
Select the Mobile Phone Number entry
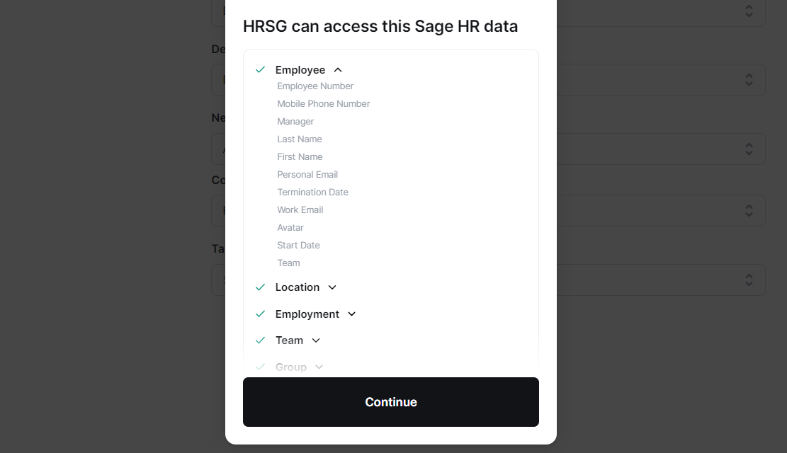[x=324, y=104]
